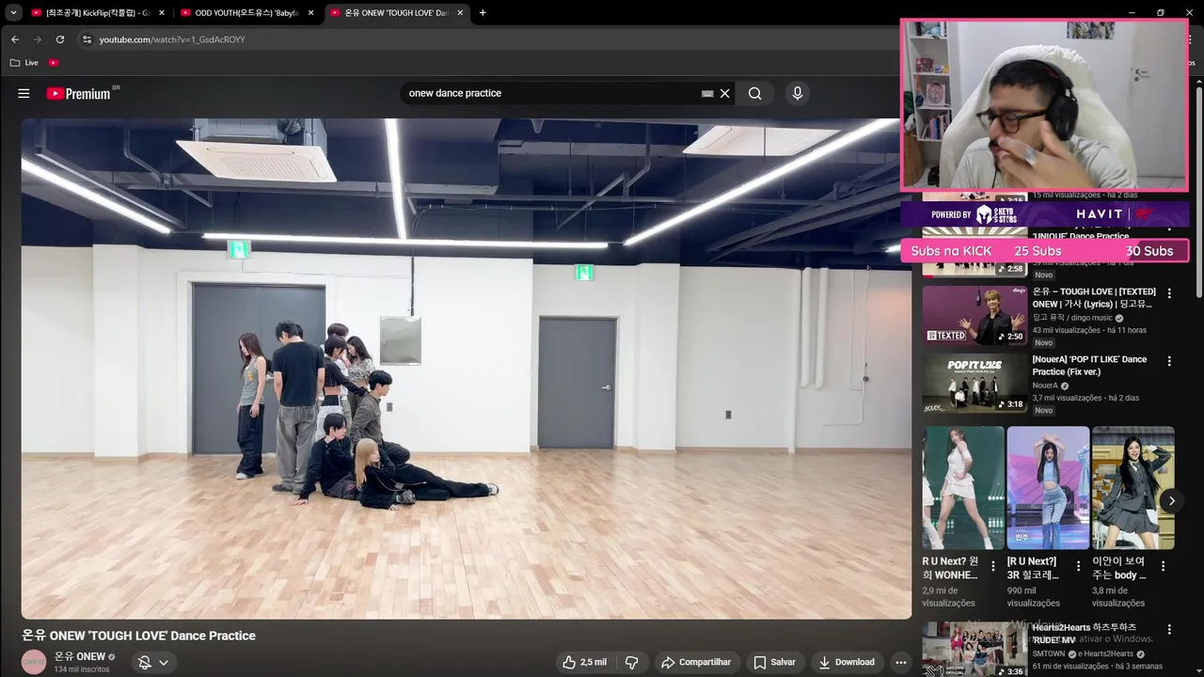The width and height of the screenshot is (1204, 677).
Task: Open the YouTube hamburger guide menu
Action: tap(24, 93)
